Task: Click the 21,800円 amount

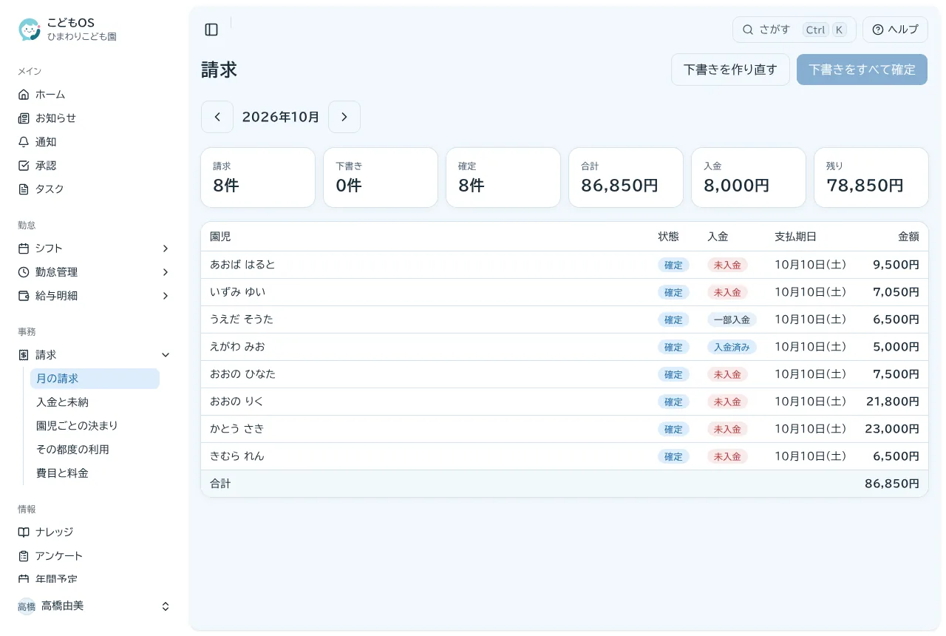Action: [893, 402]
